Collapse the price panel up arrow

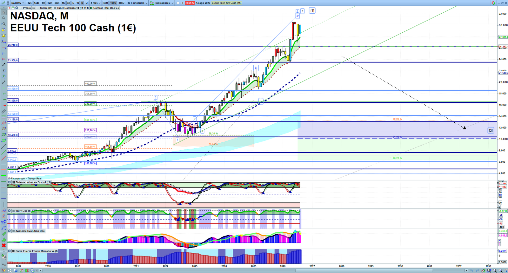click(3, 8)
